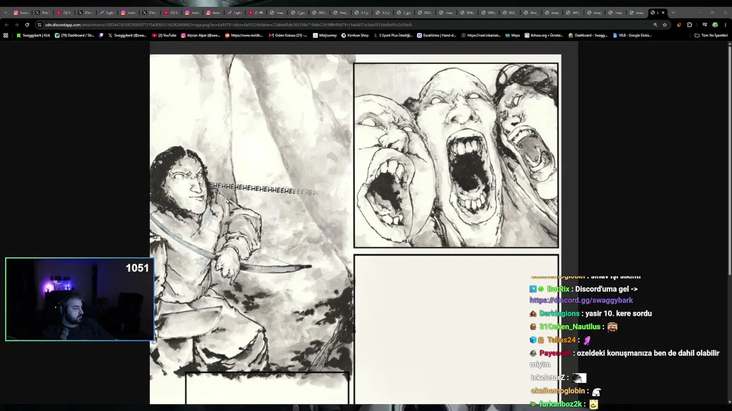
Task: Reload the current page
Action: coord(27,25)
